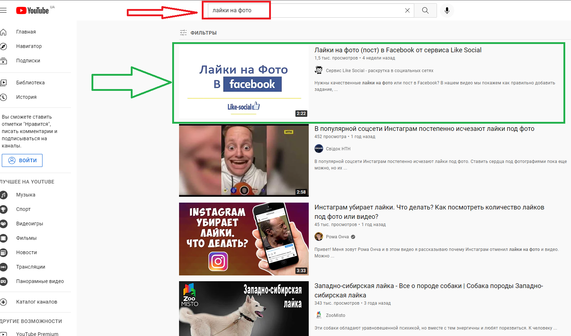The height and width of the screenshot is (336, 571).
Task: Click the YouTube logo
Action: (32, 10)
